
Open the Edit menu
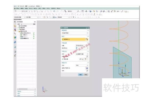click(22, 8)
